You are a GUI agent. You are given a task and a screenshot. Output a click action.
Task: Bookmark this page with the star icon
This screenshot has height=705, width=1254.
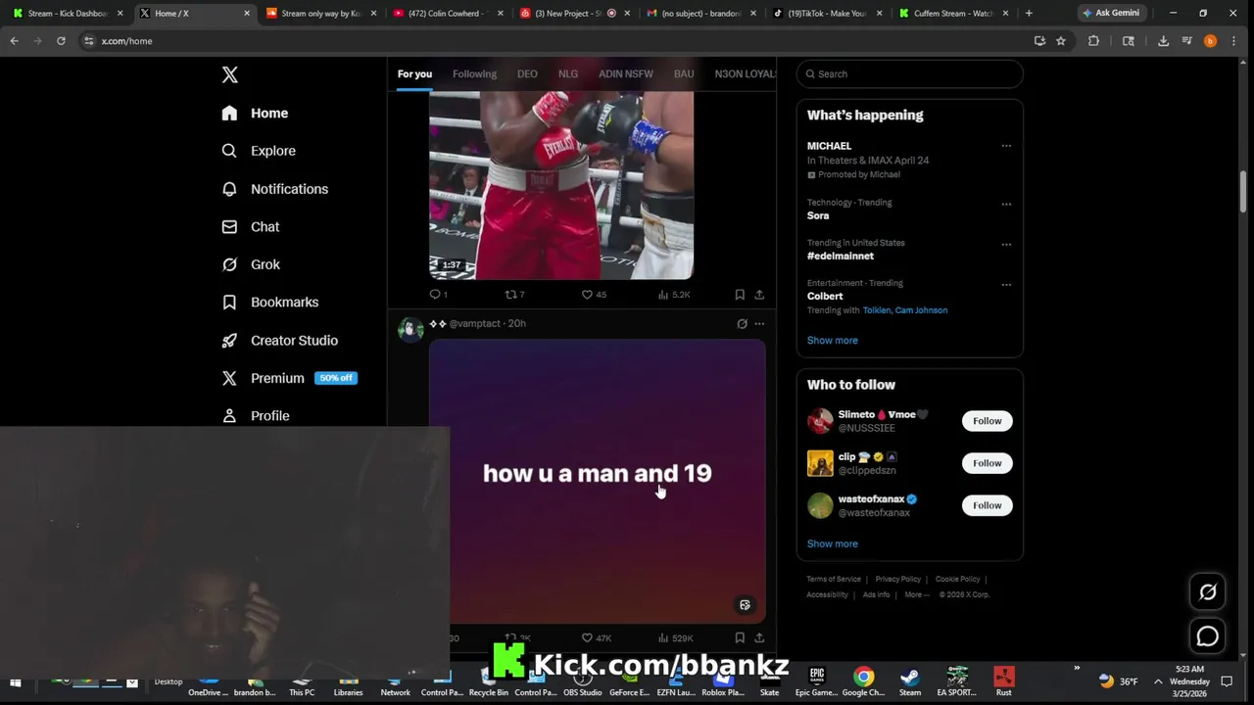[1060, 41]
